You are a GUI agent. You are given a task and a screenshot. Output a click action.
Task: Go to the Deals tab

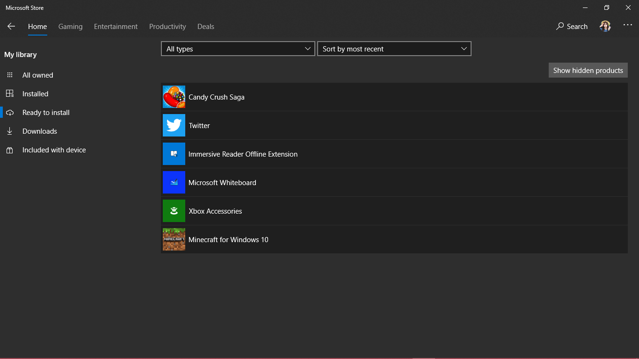(206, 27)
